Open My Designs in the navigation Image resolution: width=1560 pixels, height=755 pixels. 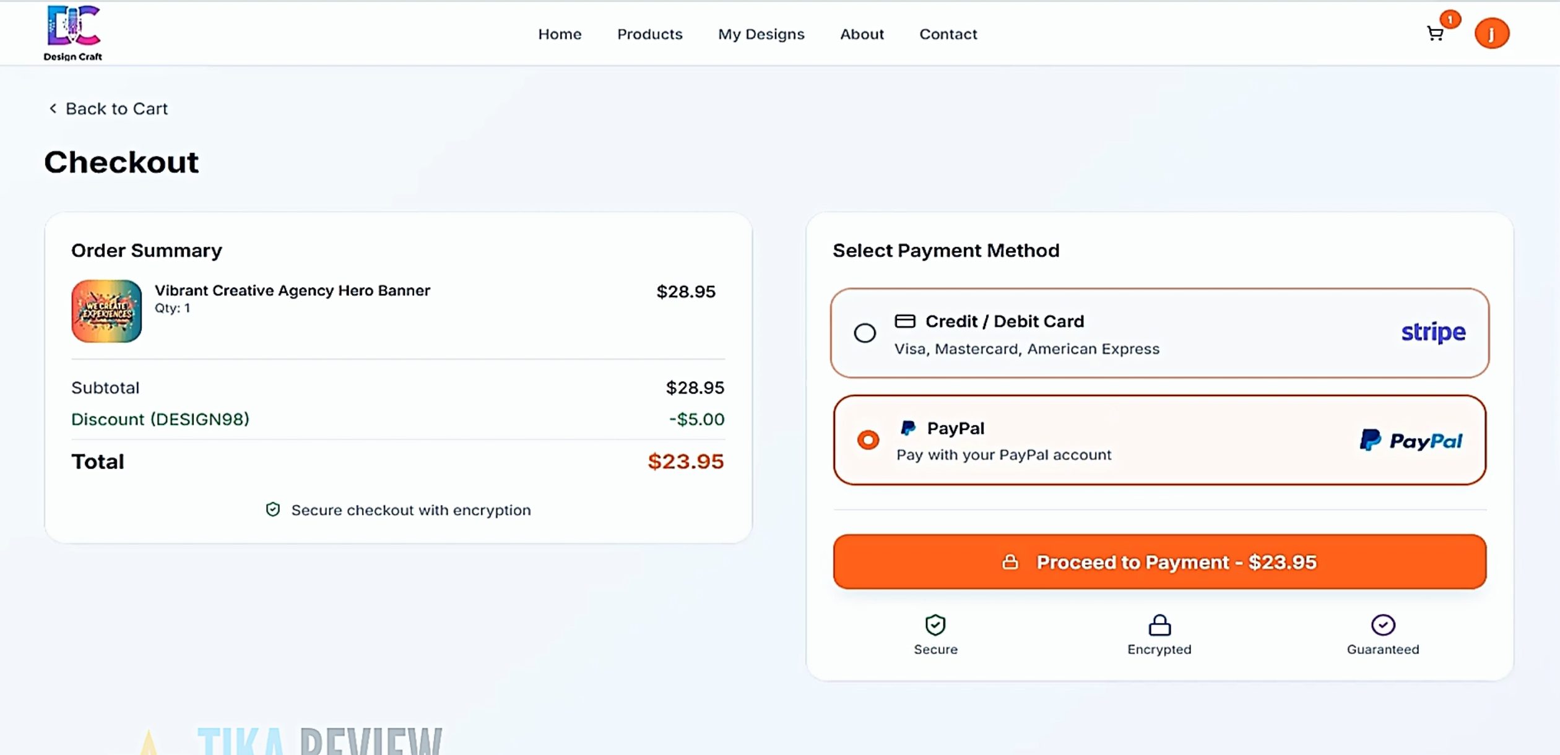tap(761, 35)
